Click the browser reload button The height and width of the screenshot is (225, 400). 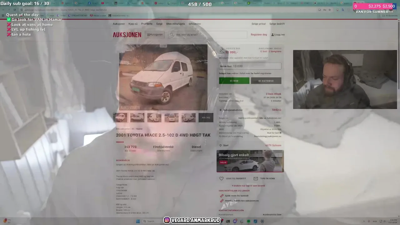click(x=14, y=10)
